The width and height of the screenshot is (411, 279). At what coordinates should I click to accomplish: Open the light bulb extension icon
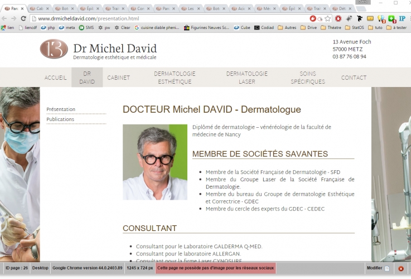pos(381,19)
